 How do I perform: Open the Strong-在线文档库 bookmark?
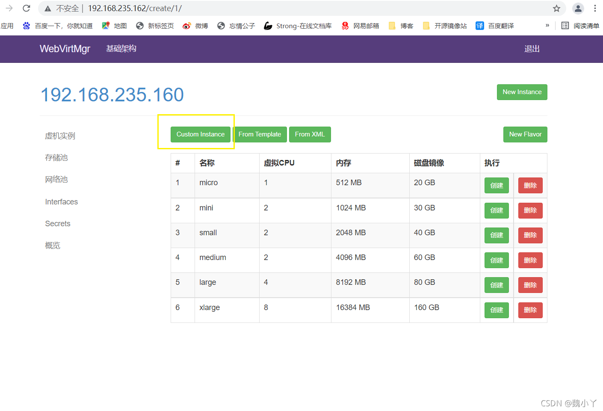[x=298, y=26]
